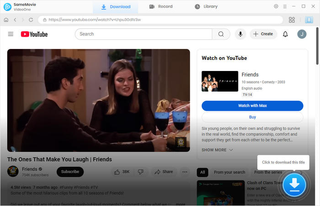Open Friends title in Watch on YouTube
320x206 pixels.
point(250,75)
